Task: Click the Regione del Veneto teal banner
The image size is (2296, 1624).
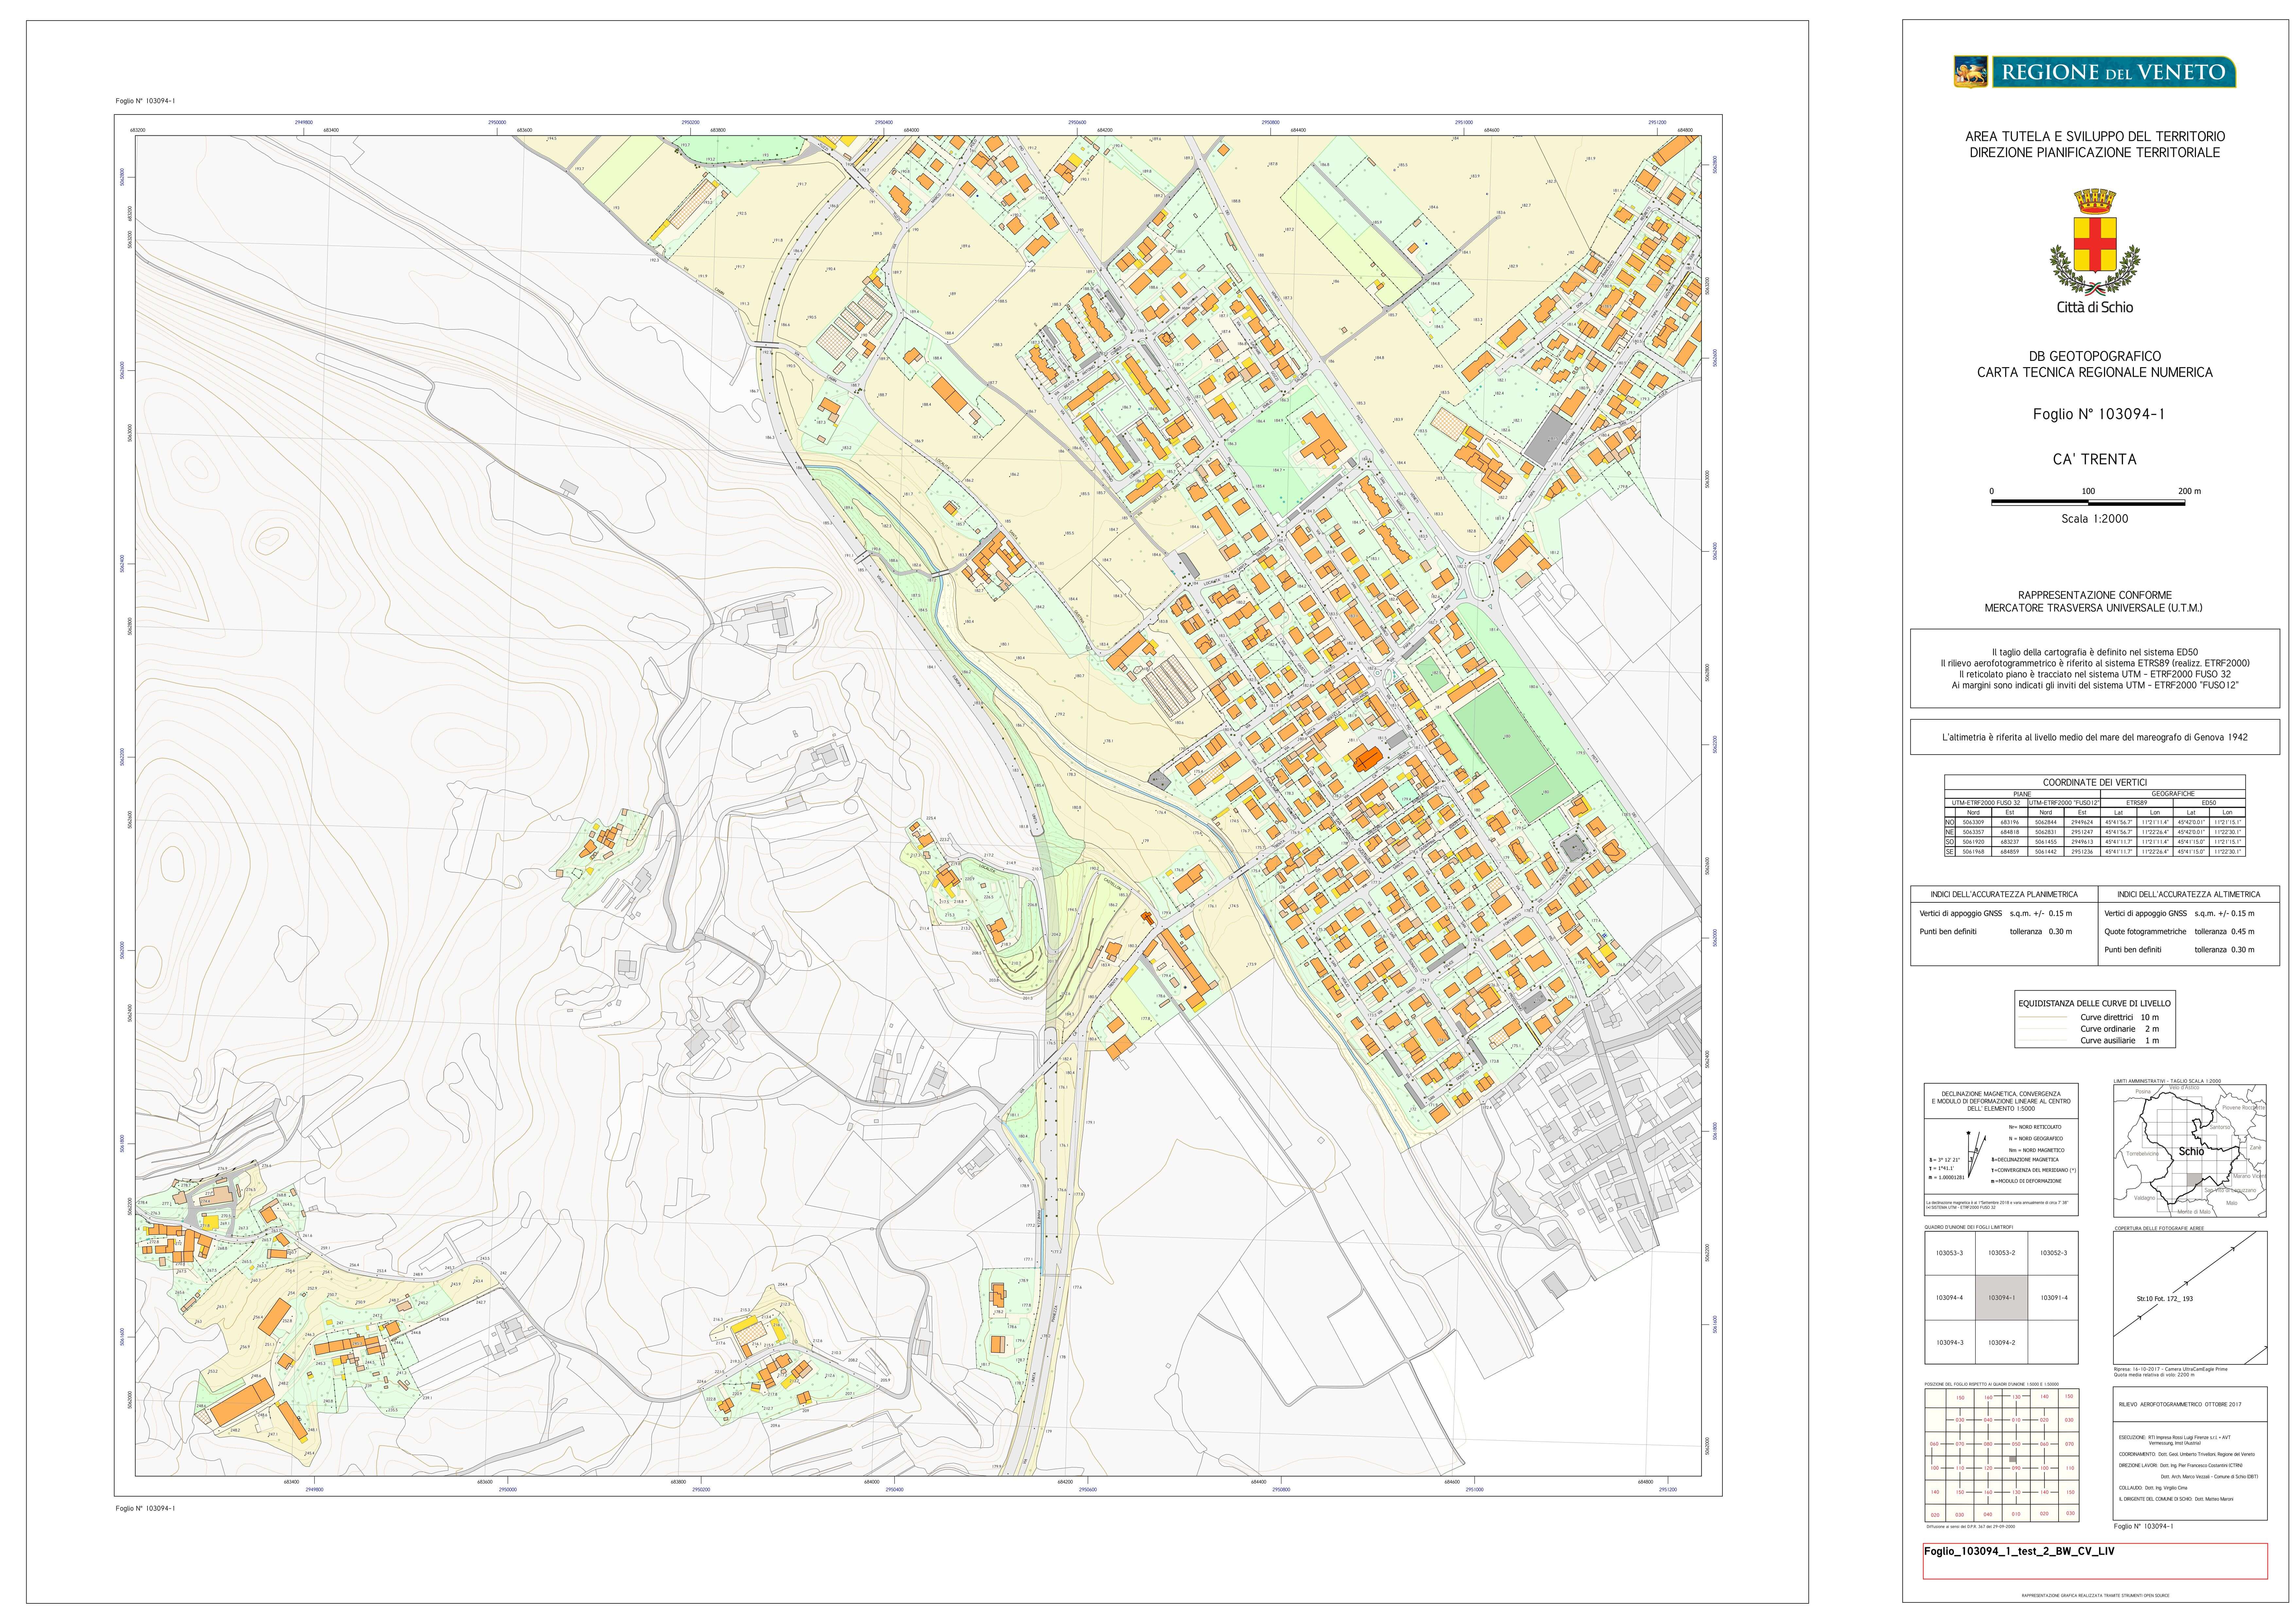Action: pyautogui.click(x=2114, y=72)
